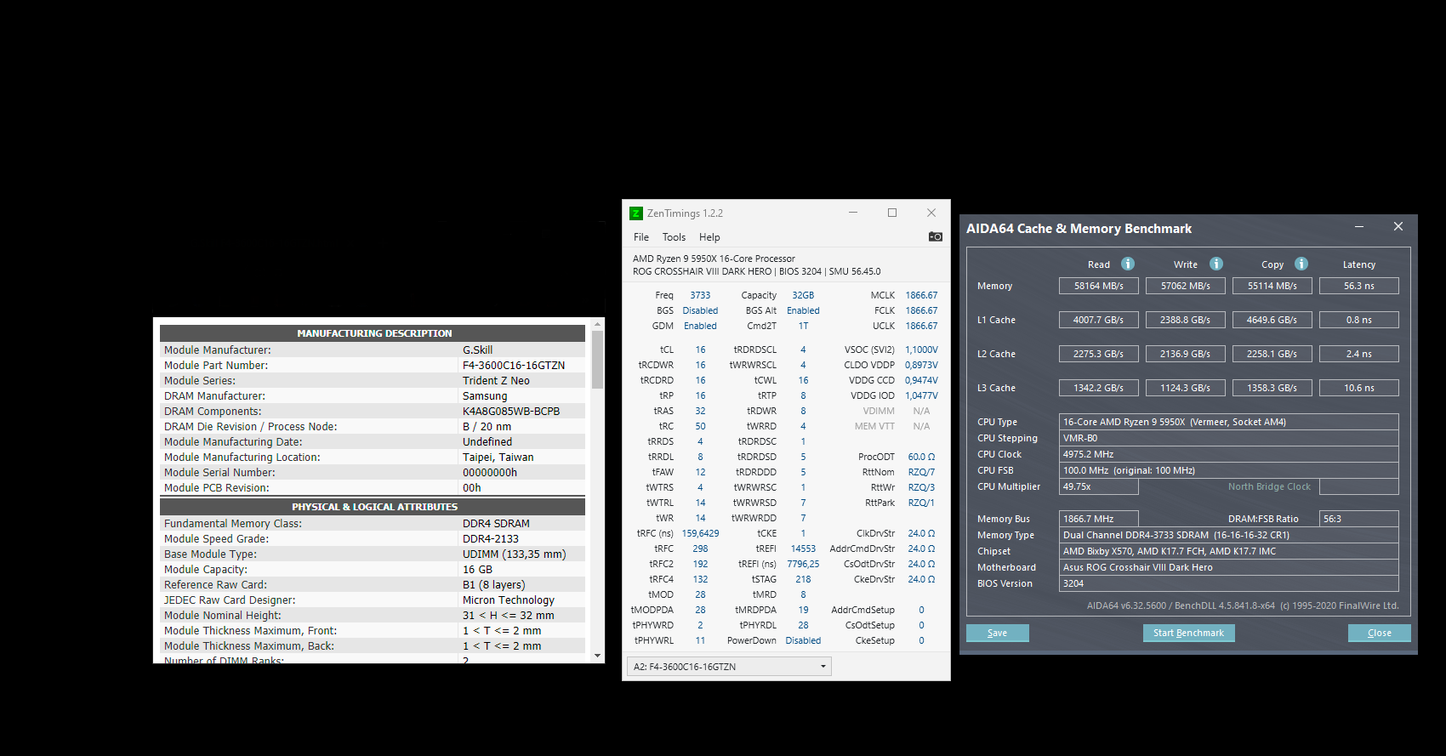Click the Cmd2T value 1T
This screenshot has width=1446, height=756.
[803, 326]
